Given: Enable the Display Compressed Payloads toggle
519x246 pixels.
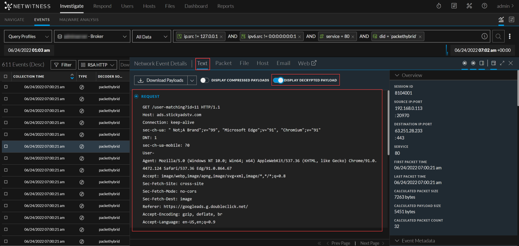Looking at the screenshot, I should tap(204, 80).
